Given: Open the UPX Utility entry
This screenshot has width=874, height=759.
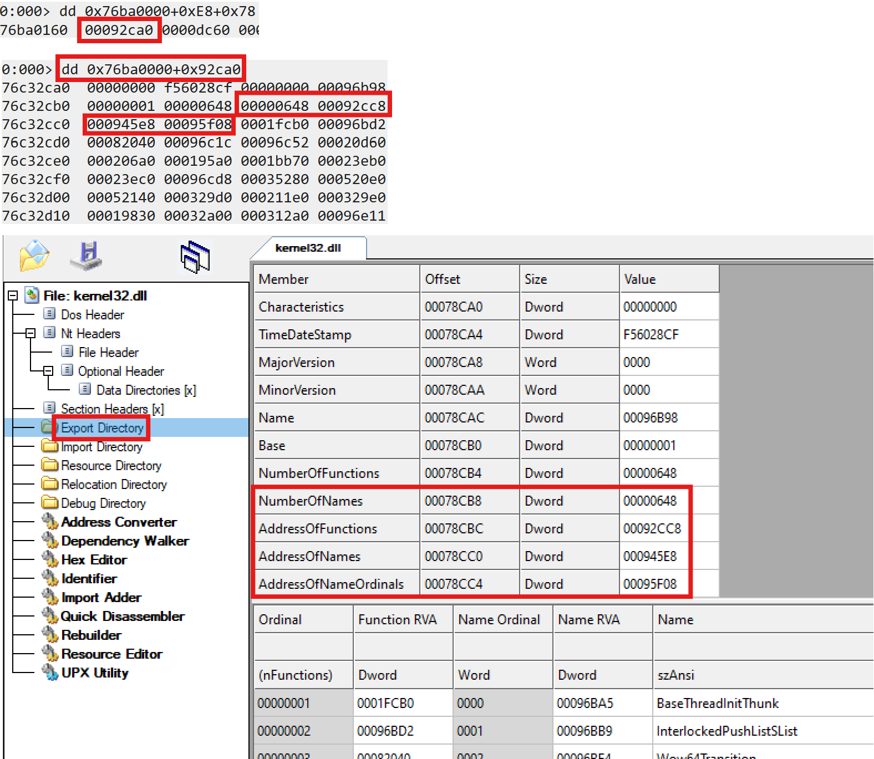Looking at the screenshot, I should 95,673.
